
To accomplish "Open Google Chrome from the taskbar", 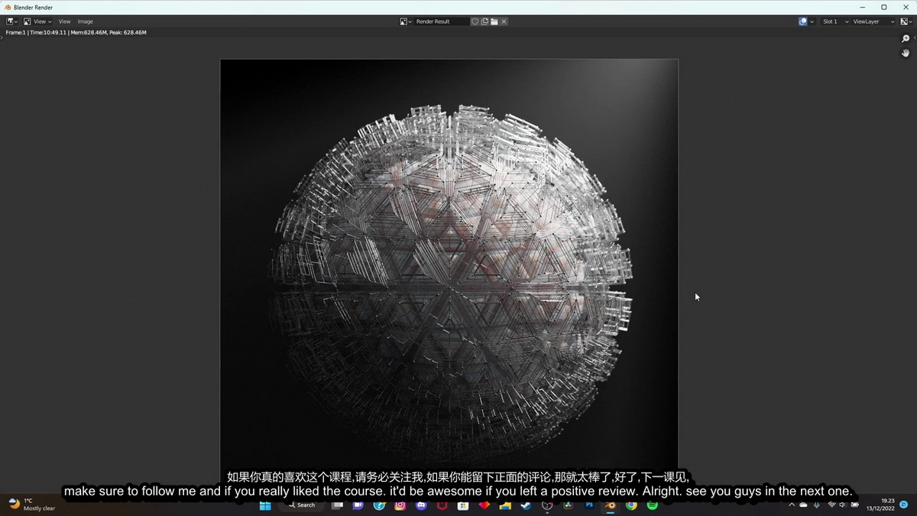I will [x=631, y=505].
